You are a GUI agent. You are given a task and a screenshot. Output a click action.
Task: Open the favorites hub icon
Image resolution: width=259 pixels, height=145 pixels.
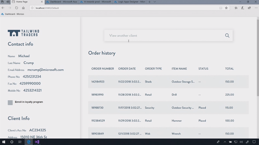pos(236,8)
